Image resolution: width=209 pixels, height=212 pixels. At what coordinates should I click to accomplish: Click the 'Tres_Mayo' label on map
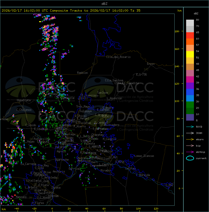click(83, 107)
